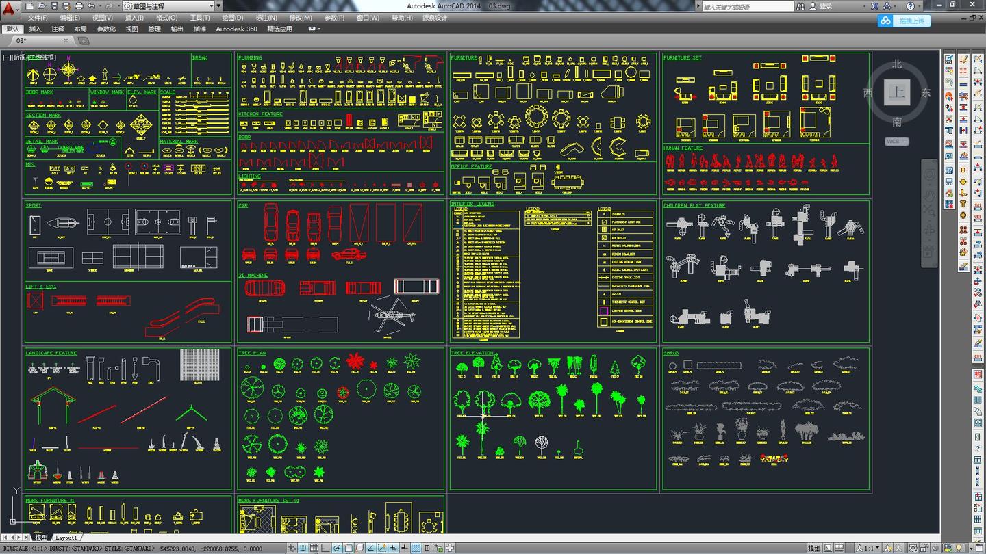
Task: Save the drawing with the floppy disk icon
Action: (55, 6)
